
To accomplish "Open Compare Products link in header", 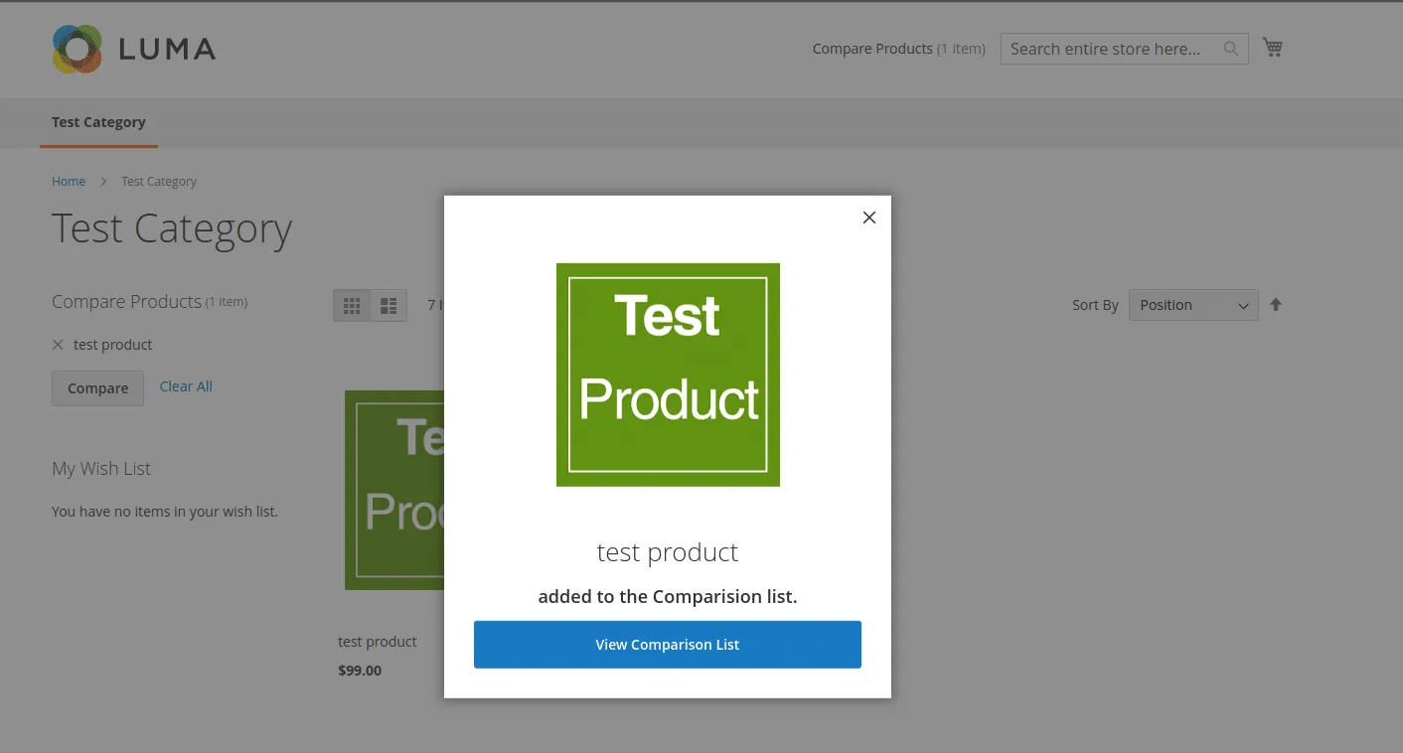I will tap(872, 49).
